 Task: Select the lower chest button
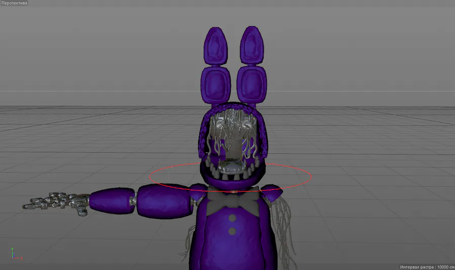[x=232, y=231]
